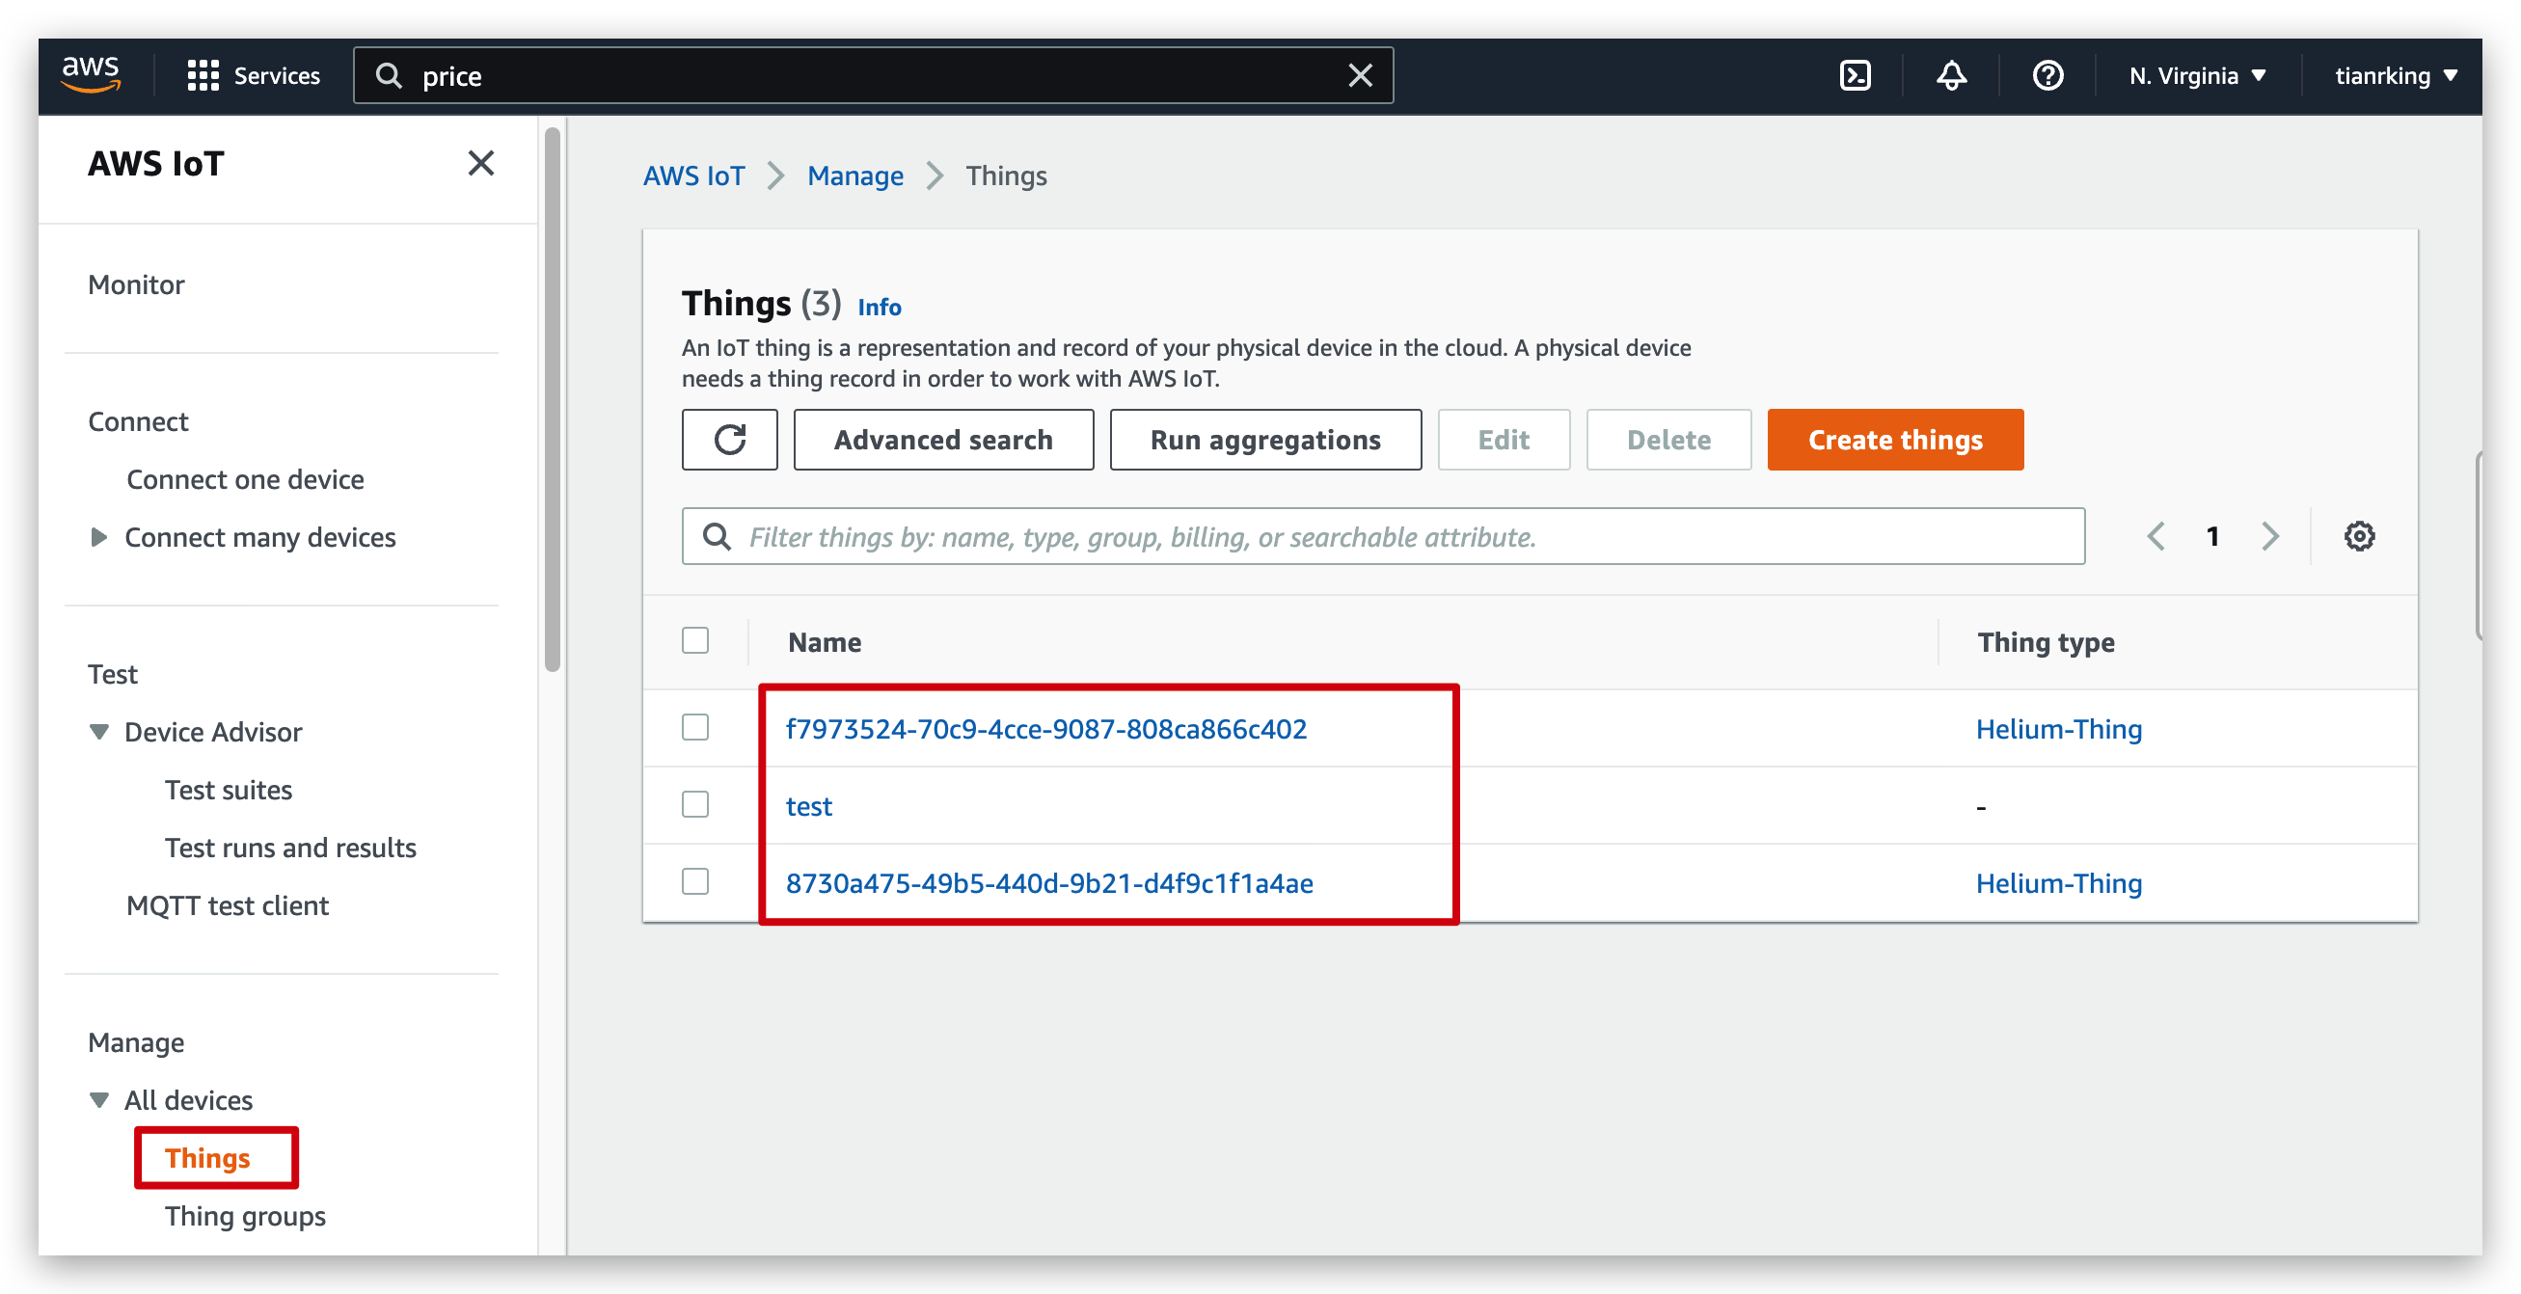Image resolution: width=2521 pixels, height=1294 pixels.
Task: Go to previous page of things
Action: coord(2155,535)
